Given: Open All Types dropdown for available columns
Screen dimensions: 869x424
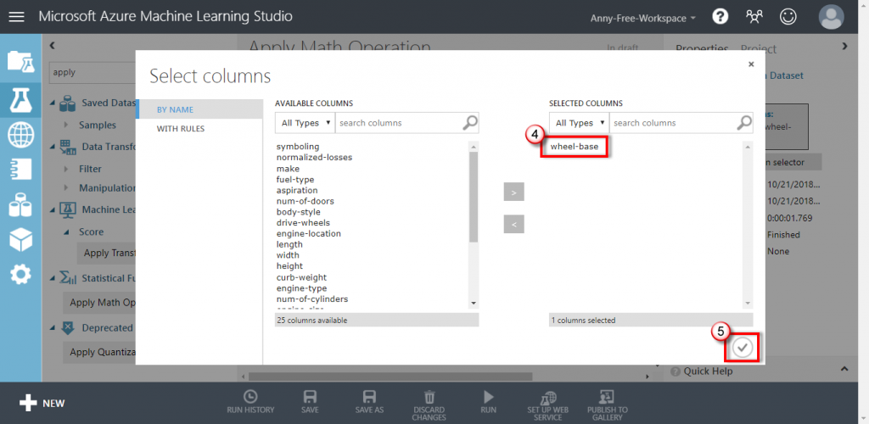Looking at the screenshot, I should click(305, 123).
